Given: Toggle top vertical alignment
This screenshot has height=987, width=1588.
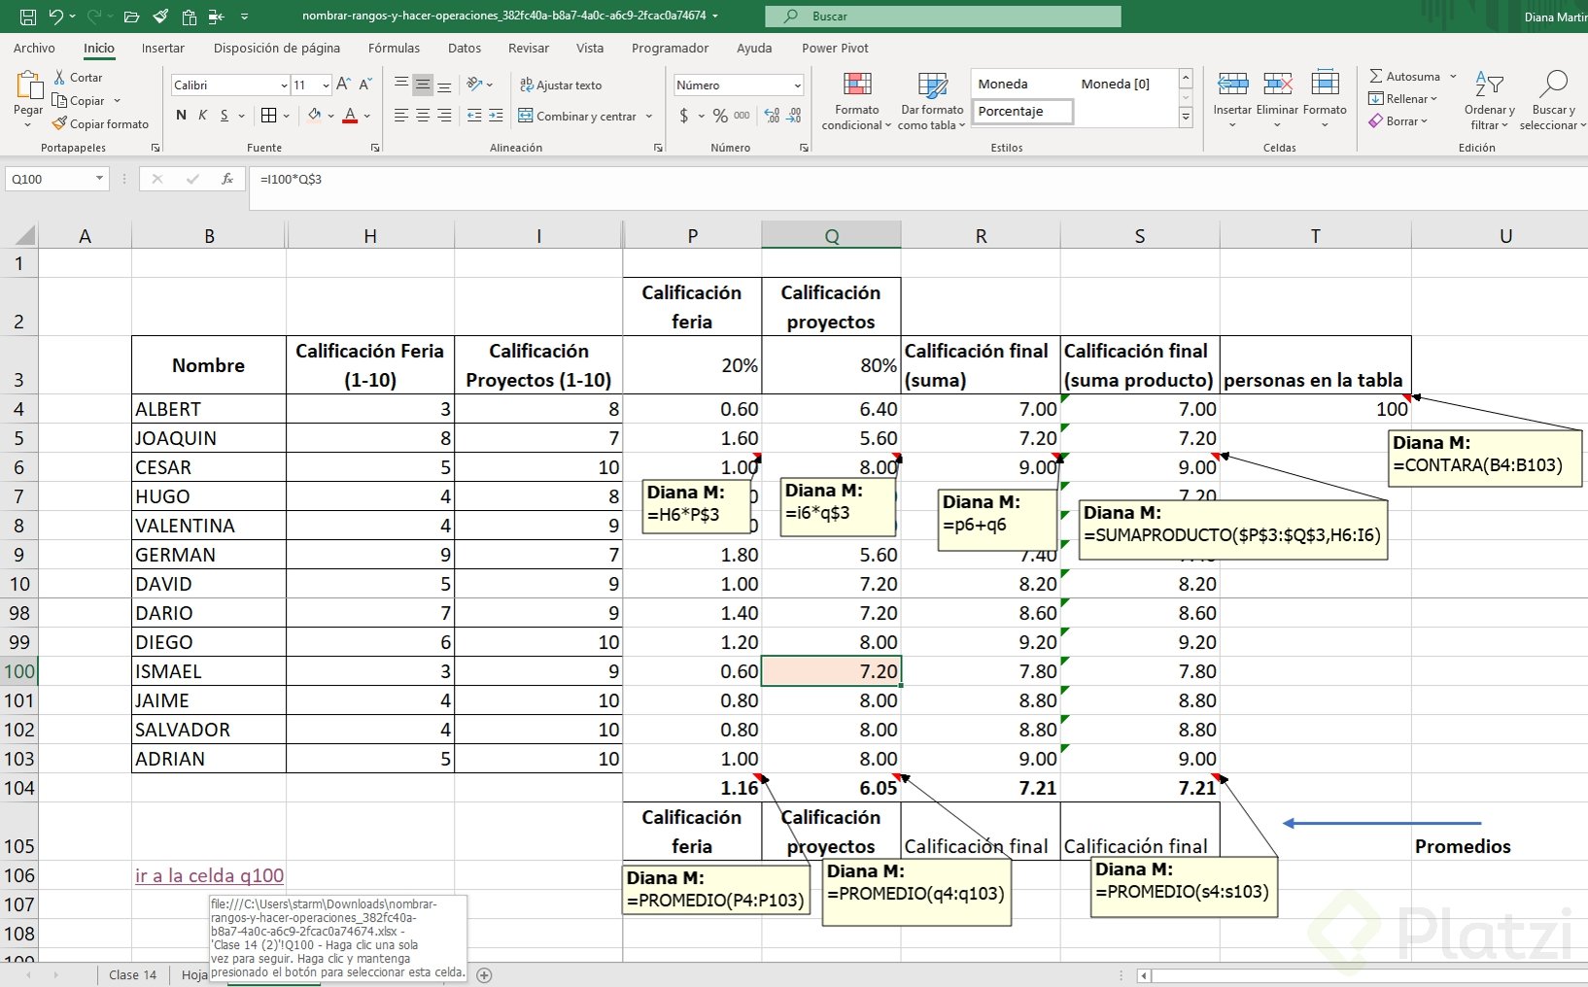Looking at the screenshot, I should pyautogui.click(x=401, y=85).
